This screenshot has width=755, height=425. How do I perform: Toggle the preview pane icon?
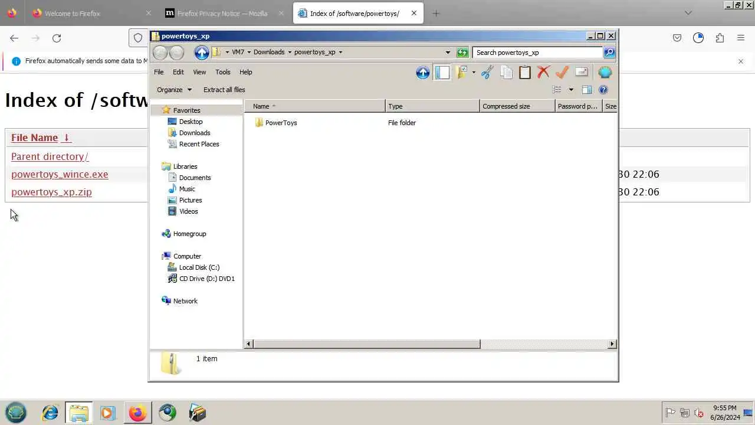pos(586,90)
